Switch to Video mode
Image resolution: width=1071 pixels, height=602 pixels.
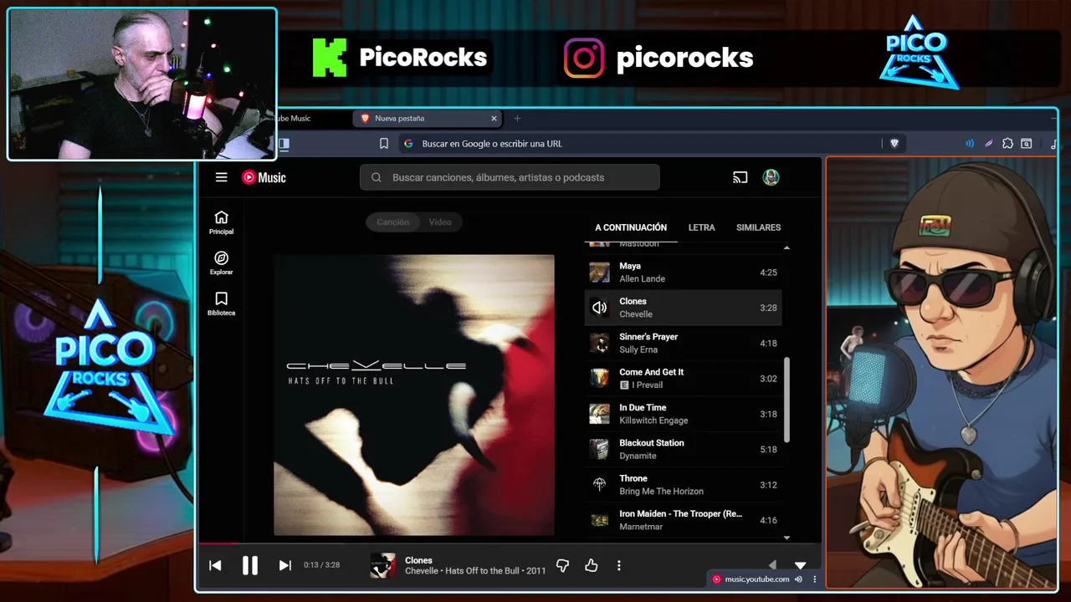click(440, 222)
